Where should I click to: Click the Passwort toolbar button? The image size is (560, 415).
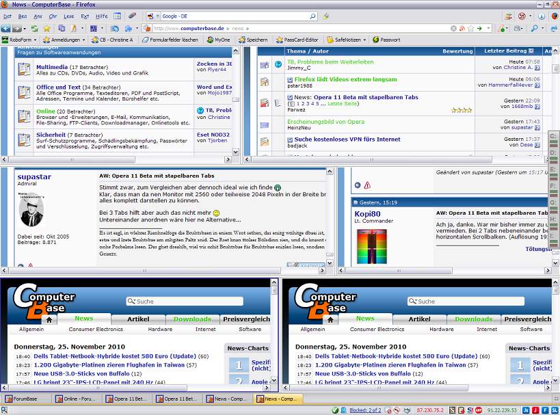coord(386,40)
